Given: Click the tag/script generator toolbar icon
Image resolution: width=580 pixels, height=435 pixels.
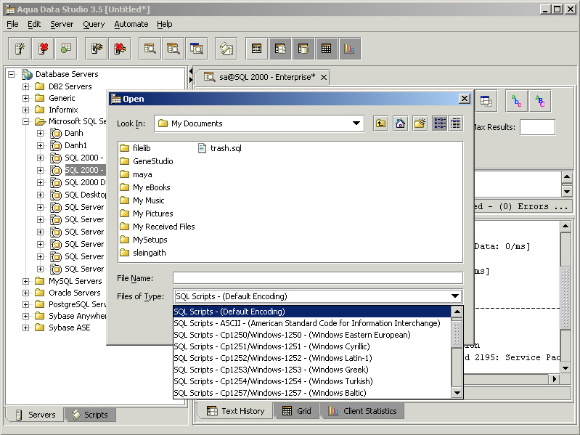Looking at the screenshot, I should pyautogui.click(x=226, y=49).
